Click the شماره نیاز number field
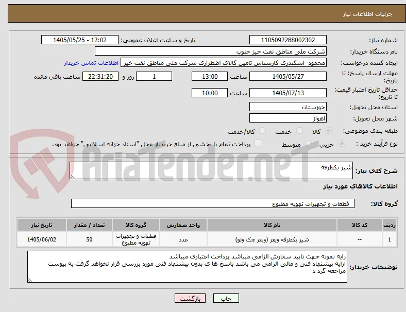Viewport: 406px width, 312px height. coord(287,40)
